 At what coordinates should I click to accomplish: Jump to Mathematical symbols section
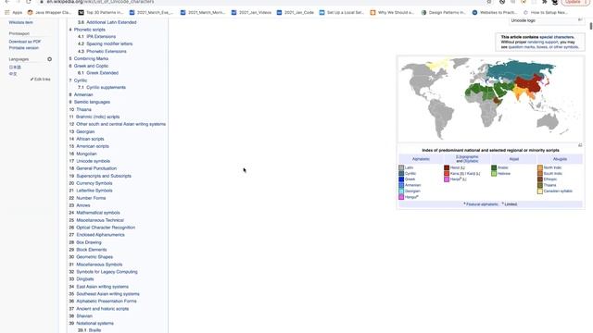[x=98, y=213]
